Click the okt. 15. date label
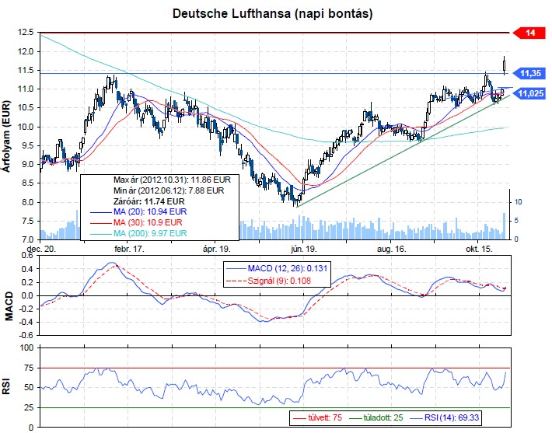Screen dimensions: 552x433 click(x=479, y=250)
